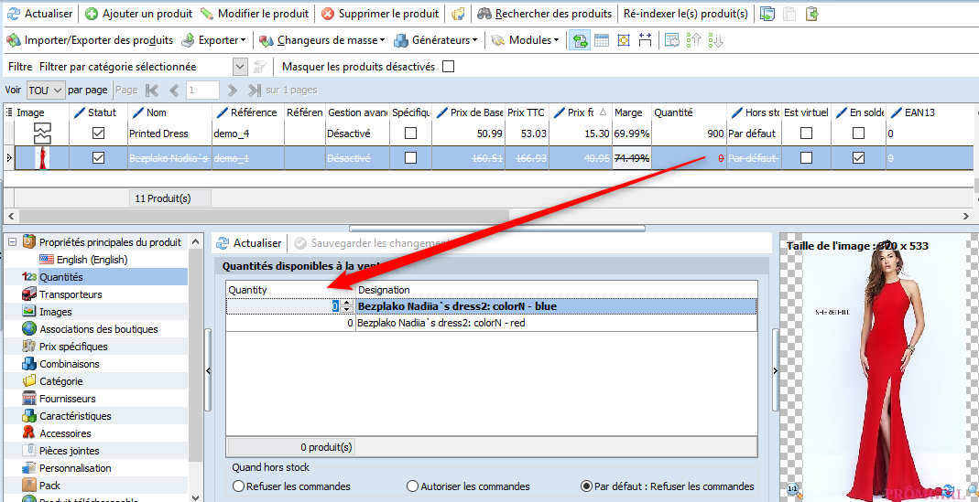Open the Voir TOU per page dropdown
Image resolution: width=979 pixels, height=502 pixels.
click(46, 91)
